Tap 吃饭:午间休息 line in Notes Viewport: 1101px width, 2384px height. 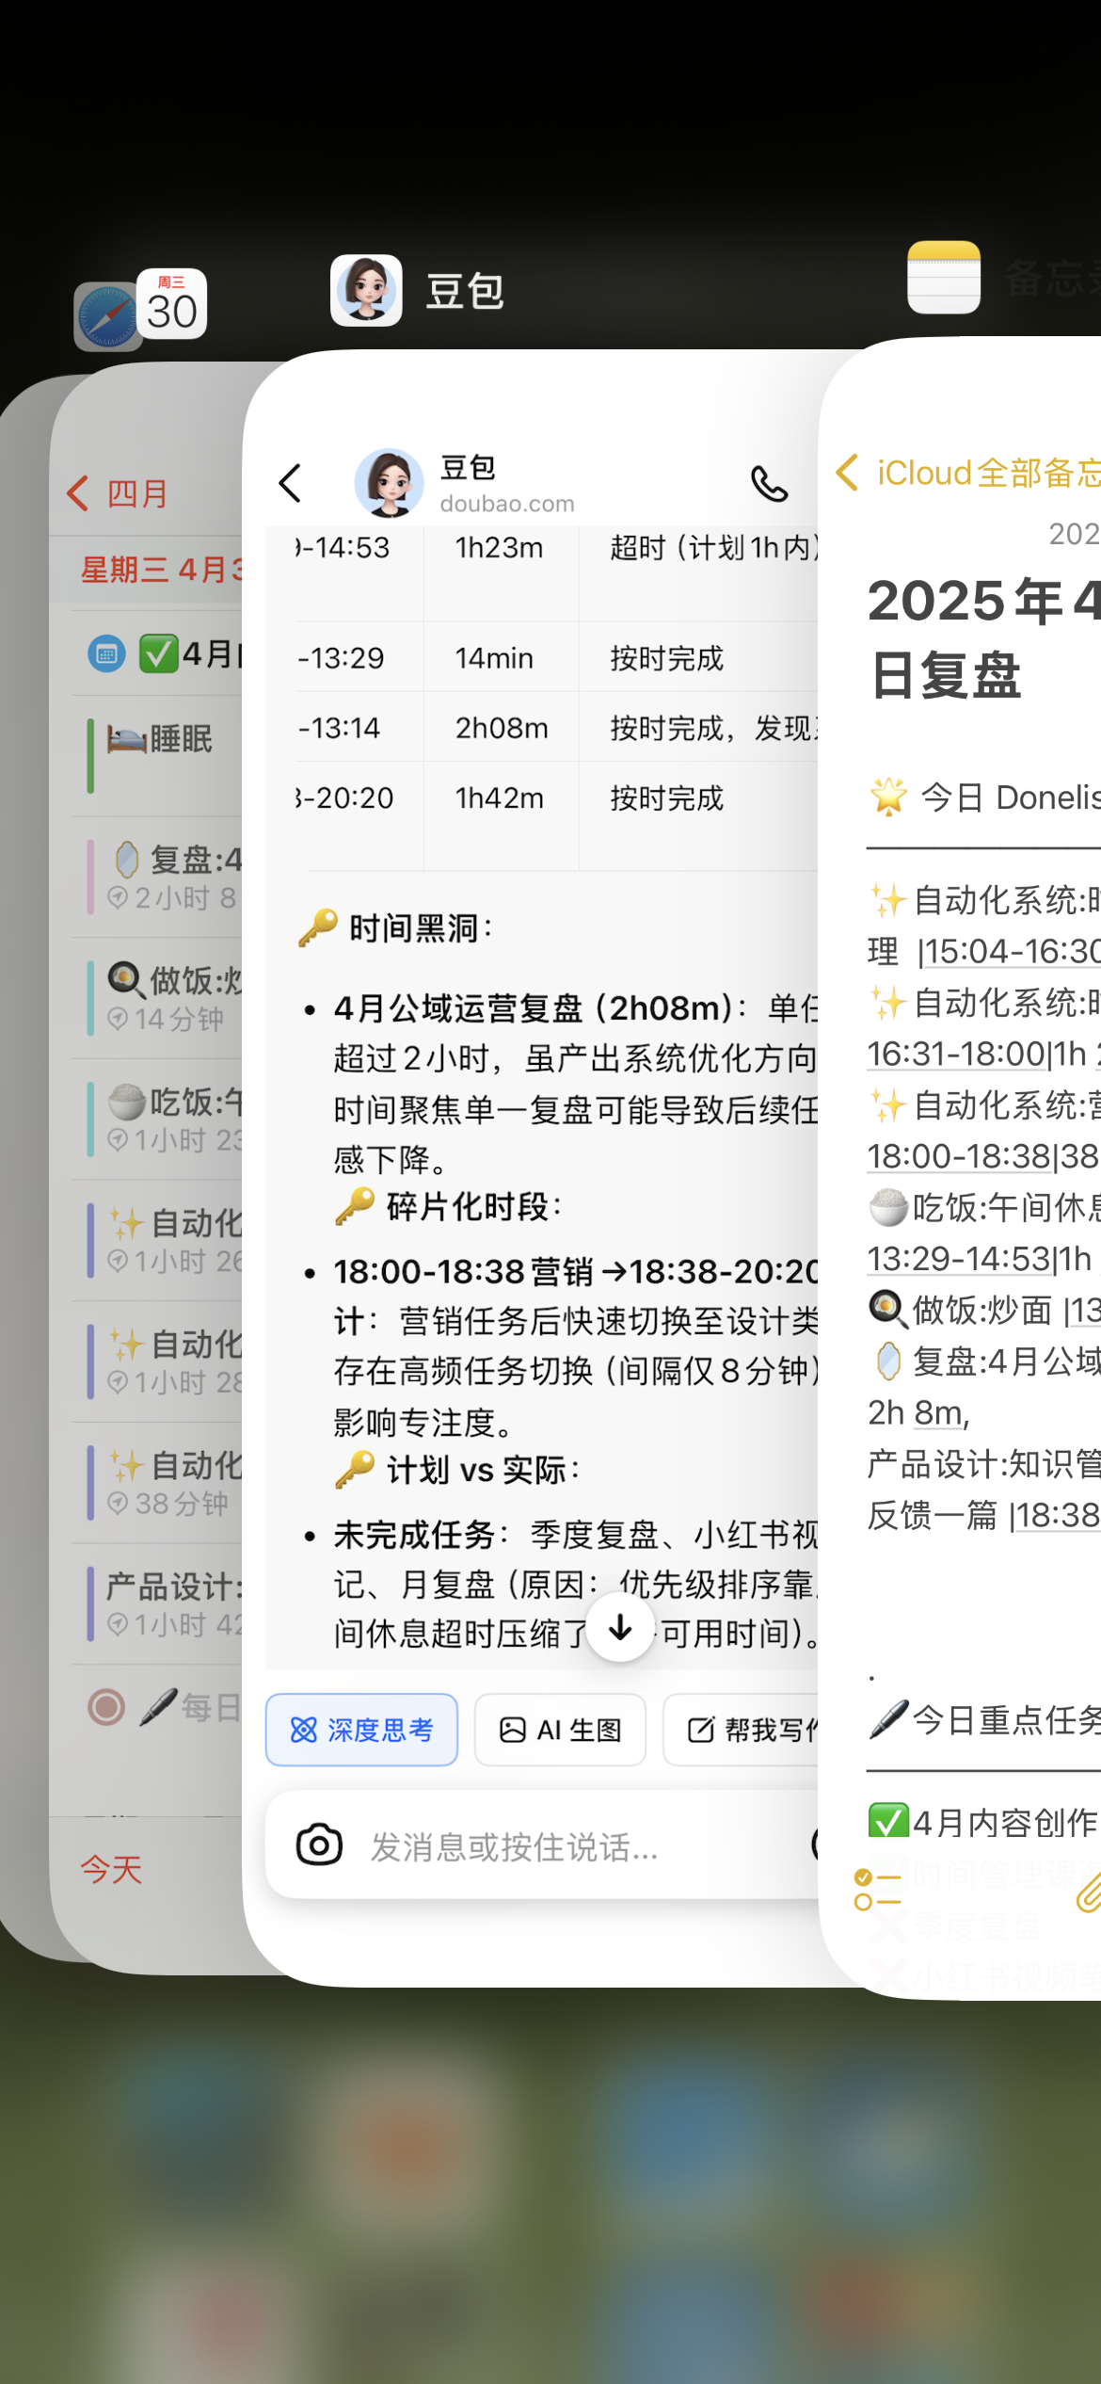coord(983,1207)
